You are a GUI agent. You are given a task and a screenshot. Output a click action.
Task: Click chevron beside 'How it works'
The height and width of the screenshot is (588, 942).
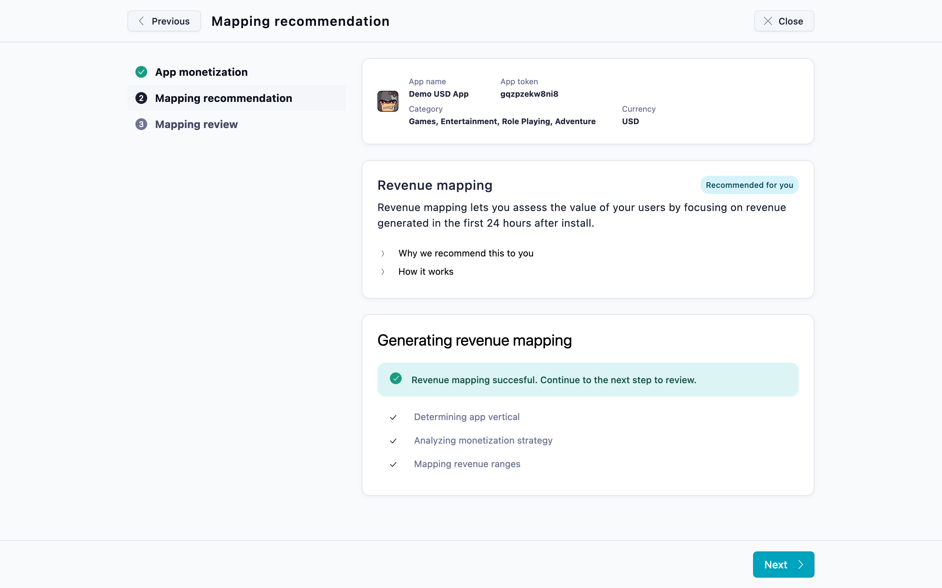[383, 272]
